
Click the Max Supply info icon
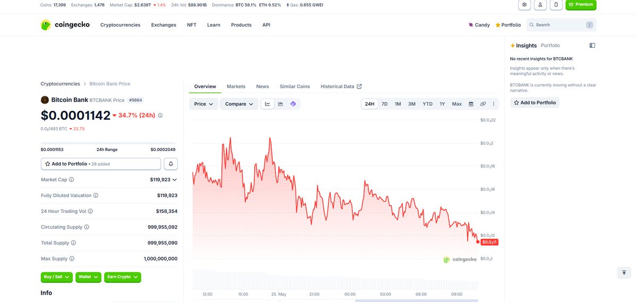click(x=72, y=259)
